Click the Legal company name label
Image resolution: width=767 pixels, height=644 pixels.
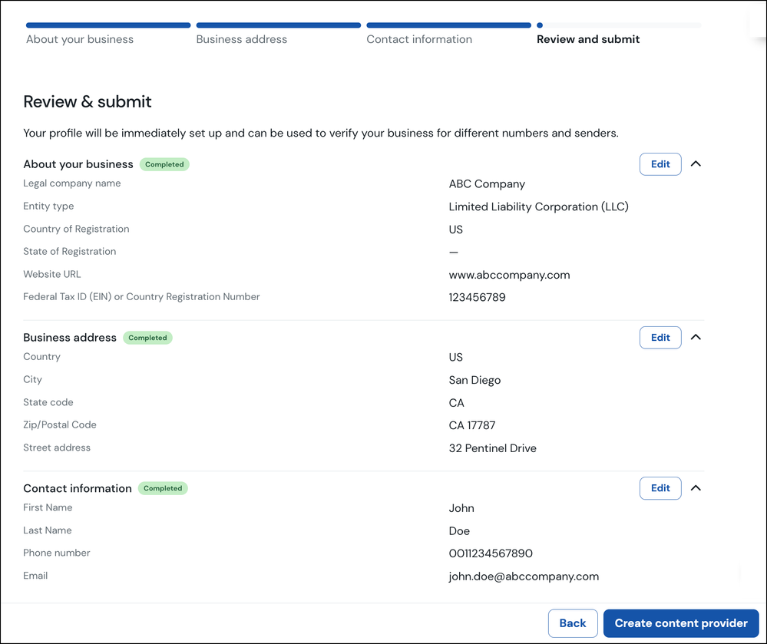(72, 183)
